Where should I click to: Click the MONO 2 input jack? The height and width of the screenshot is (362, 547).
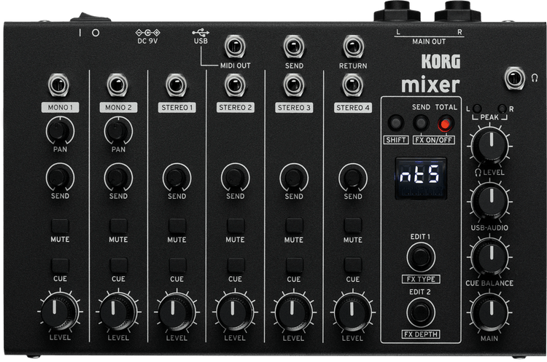[x=117, y=84]
